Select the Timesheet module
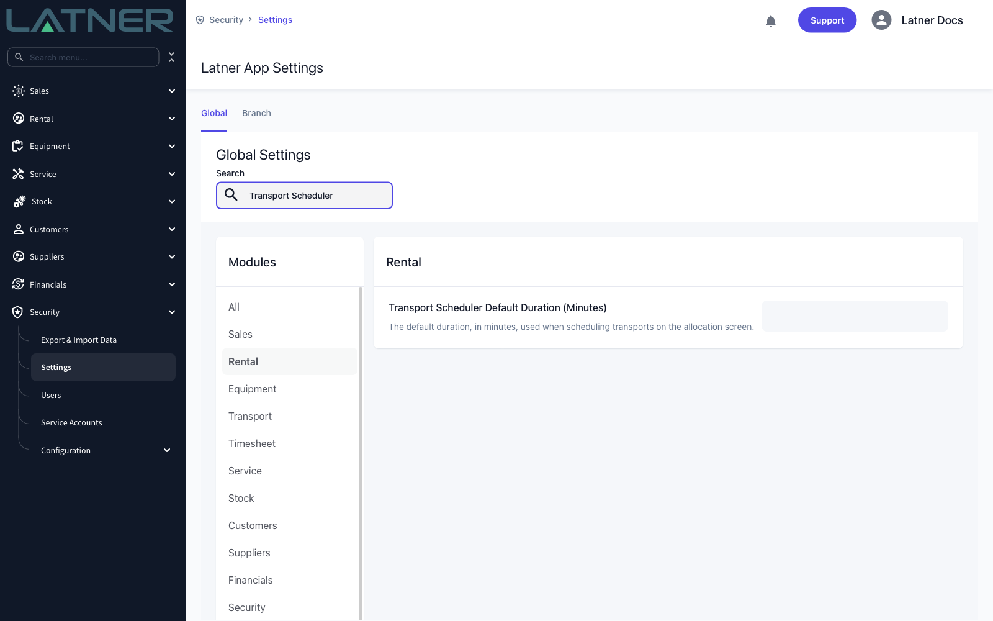 click(289, 443)
